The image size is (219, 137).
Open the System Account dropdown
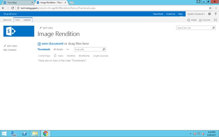196,14
